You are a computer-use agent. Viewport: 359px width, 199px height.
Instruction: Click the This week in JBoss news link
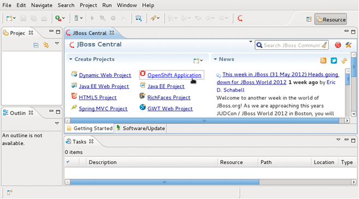[278, 79]
